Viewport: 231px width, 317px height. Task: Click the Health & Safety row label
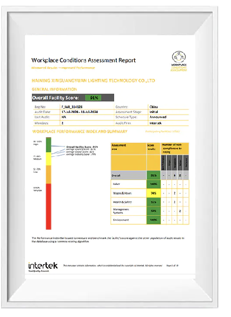coord(122,202)
